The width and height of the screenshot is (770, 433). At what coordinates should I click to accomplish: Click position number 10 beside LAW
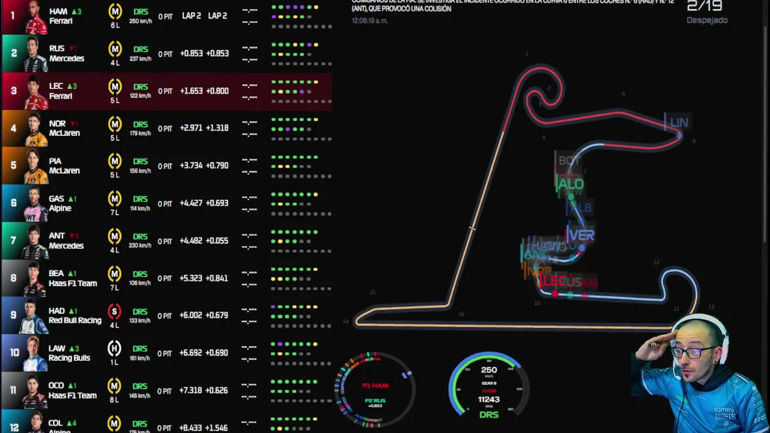click(13, 353)
